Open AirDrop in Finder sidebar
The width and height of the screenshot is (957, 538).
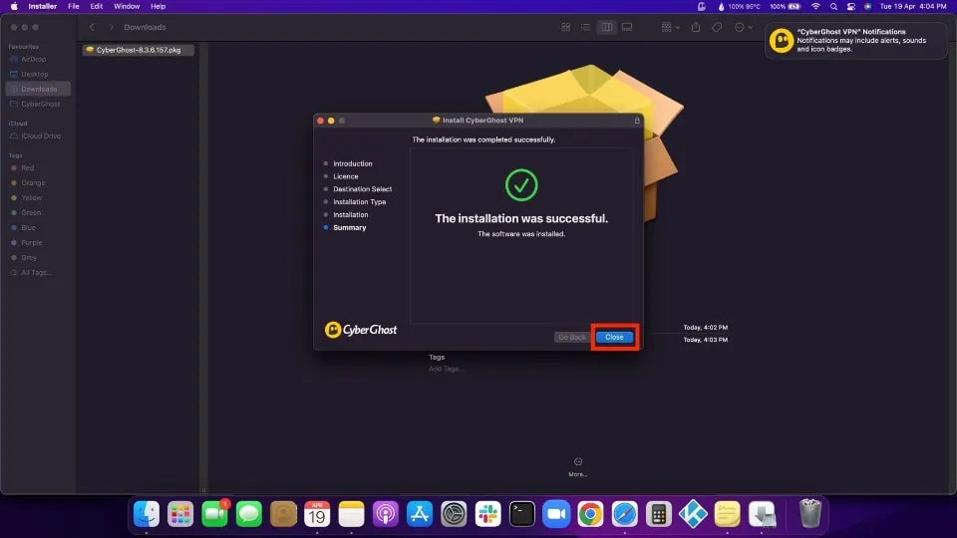tap(33, 59)
